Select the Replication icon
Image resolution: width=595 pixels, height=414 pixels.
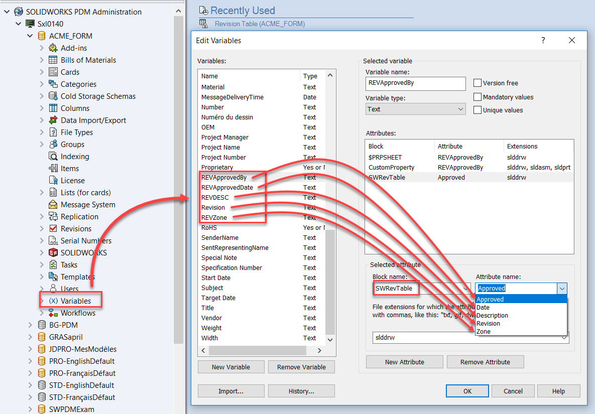click(x=53, y=216)
